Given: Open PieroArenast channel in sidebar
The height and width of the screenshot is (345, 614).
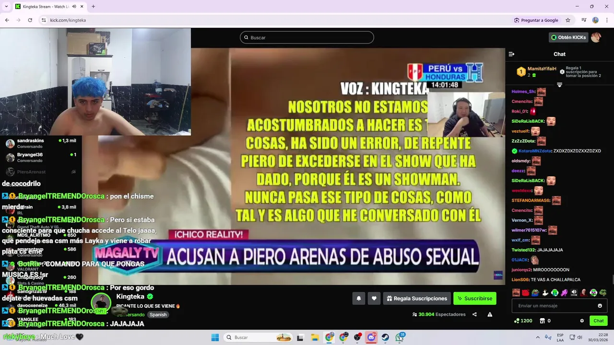Looking at the screenshot, I should [x=41, y=172].
